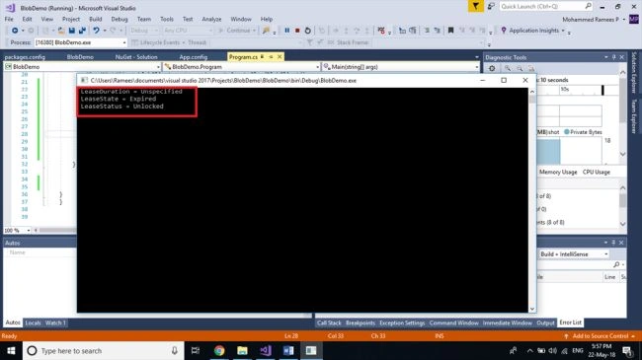Click the Task View taskbar icon
The height and width of the screenshot is (360, 642).
coord(196,350)
